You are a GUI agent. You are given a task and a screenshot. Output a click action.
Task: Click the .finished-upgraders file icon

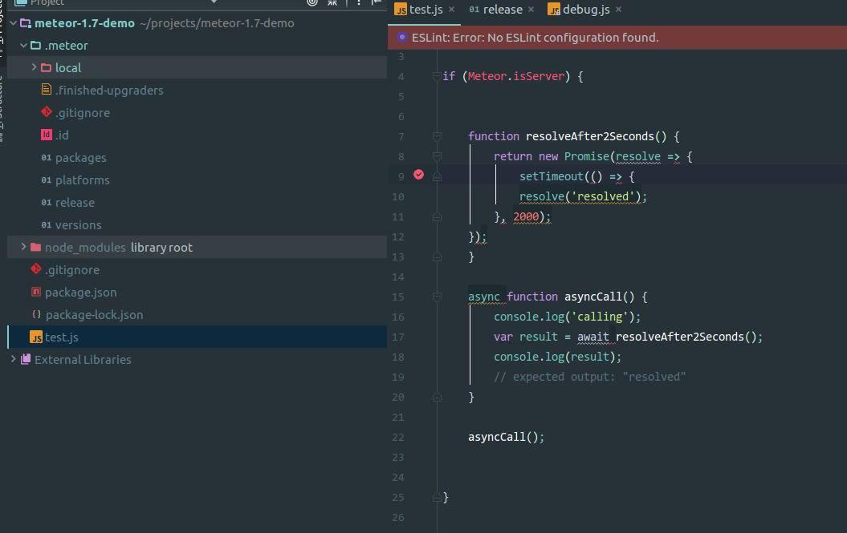(47, 90)
